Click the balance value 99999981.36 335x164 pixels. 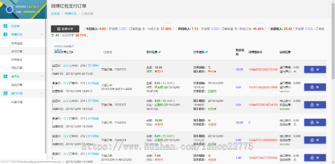tap(31, 12)
